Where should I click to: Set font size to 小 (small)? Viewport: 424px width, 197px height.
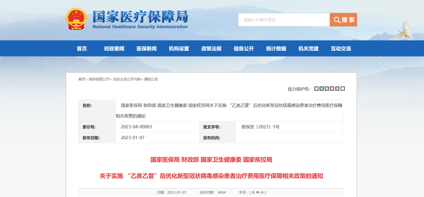click(x=262, y=192)
